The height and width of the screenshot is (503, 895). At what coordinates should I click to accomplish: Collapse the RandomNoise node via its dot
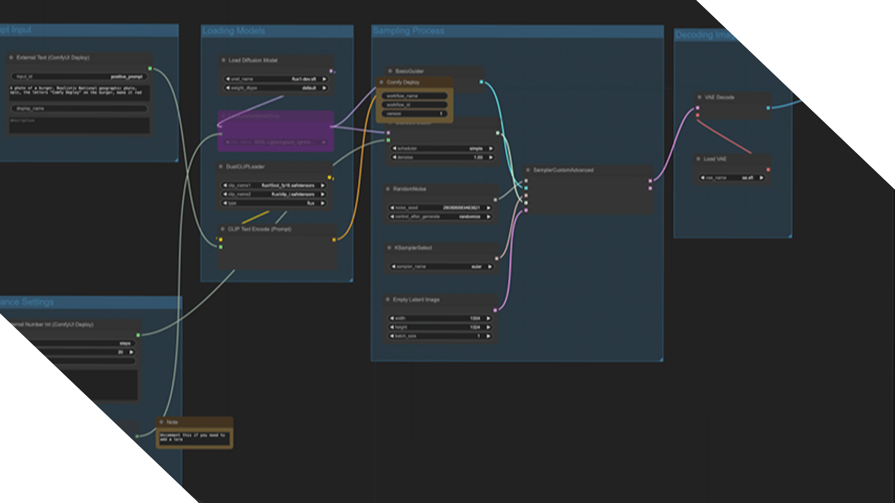(x=388, y=189)
